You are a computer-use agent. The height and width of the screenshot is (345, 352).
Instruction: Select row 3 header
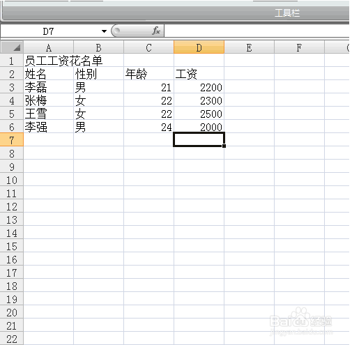coord(12,87)
